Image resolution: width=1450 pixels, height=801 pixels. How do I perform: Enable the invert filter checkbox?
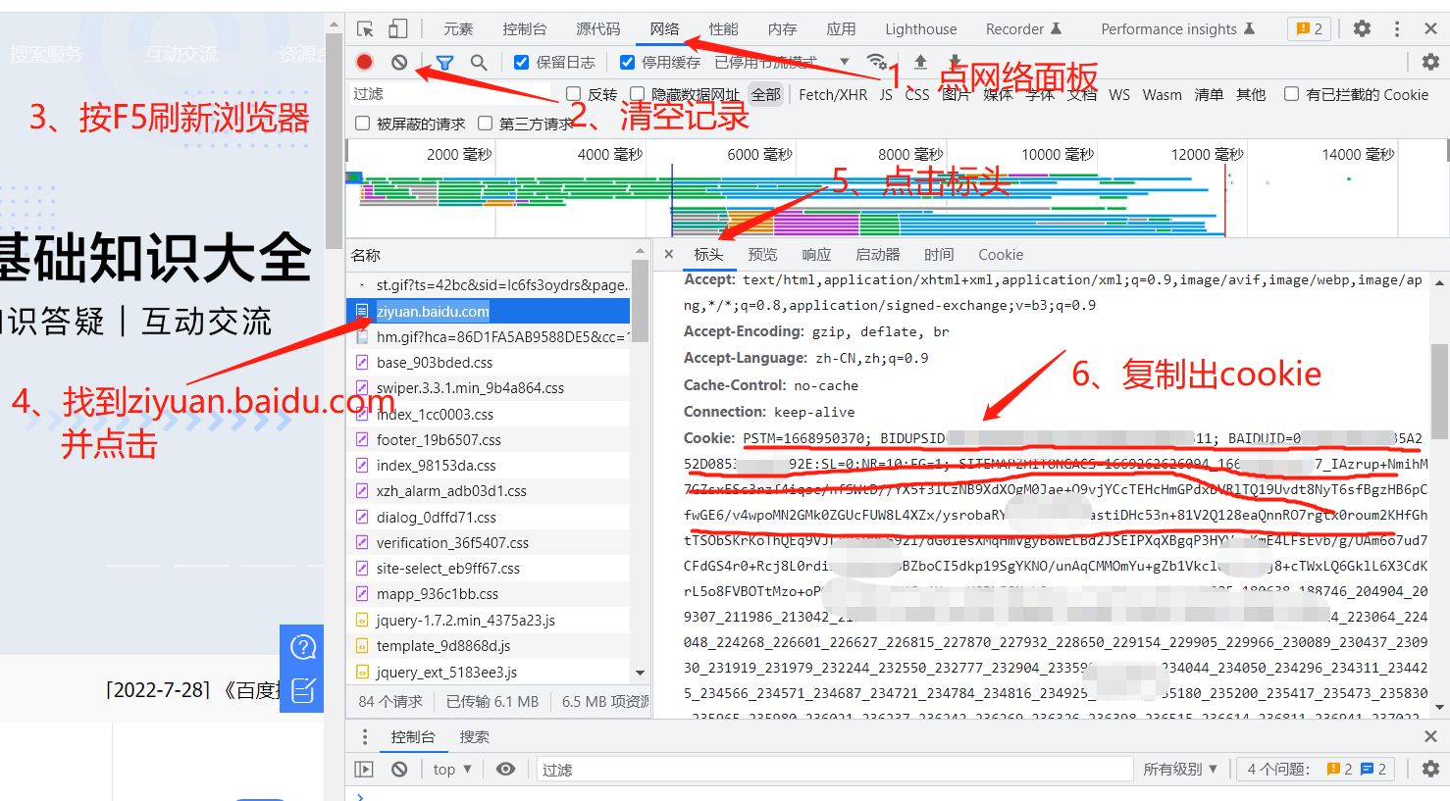click(574, 94)
